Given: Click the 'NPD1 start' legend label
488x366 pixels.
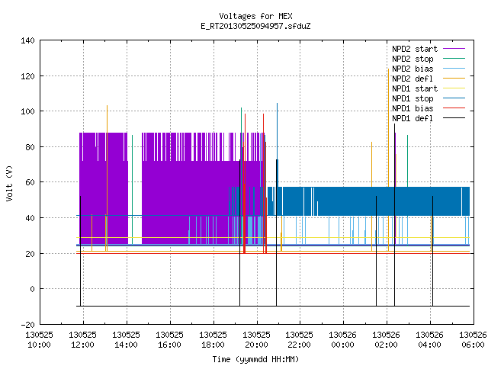Looking at the screenshot, I should pyautogui.click(x=415, y=88).
